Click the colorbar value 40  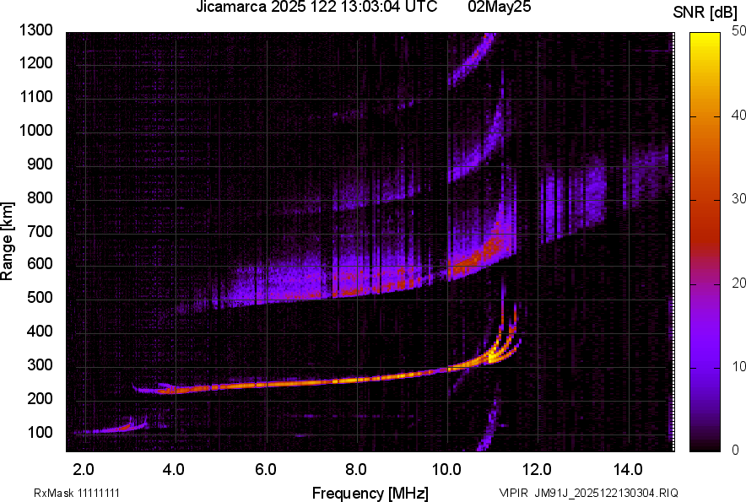pyautogui.click(x=738, y=115)
